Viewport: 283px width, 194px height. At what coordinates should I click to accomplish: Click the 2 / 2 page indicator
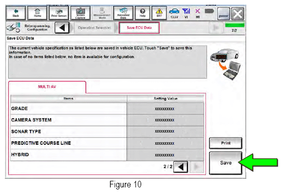coord(168,167)
